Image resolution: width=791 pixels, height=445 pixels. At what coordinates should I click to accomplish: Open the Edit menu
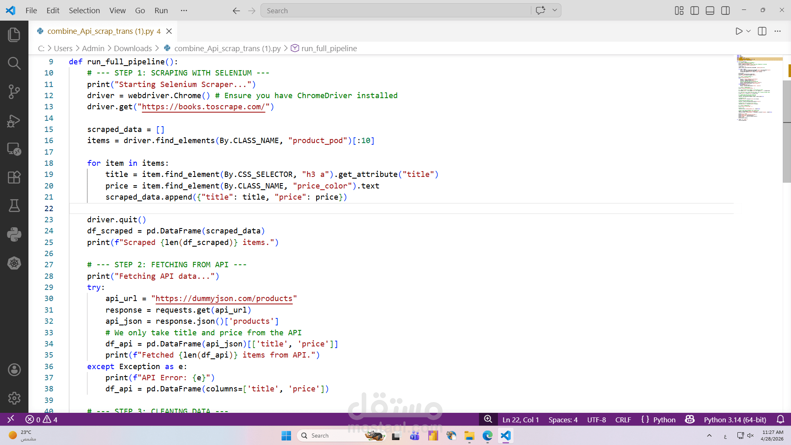53,11
